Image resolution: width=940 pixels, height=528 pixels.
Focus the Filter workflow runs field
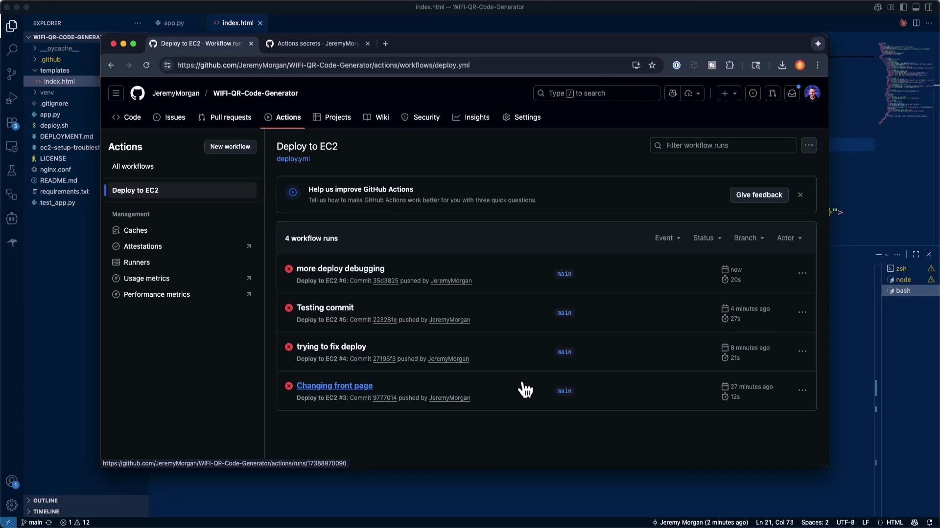[x=724, y=145]
